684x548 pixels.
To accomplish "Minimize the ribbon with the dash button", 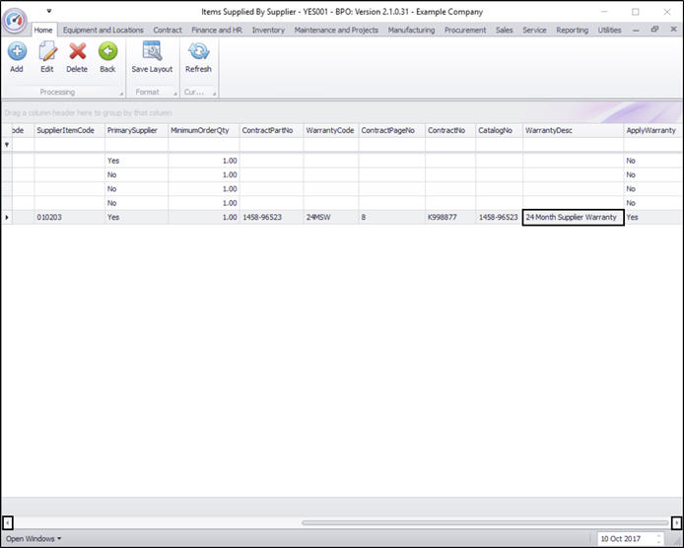I will coord(636,30).
